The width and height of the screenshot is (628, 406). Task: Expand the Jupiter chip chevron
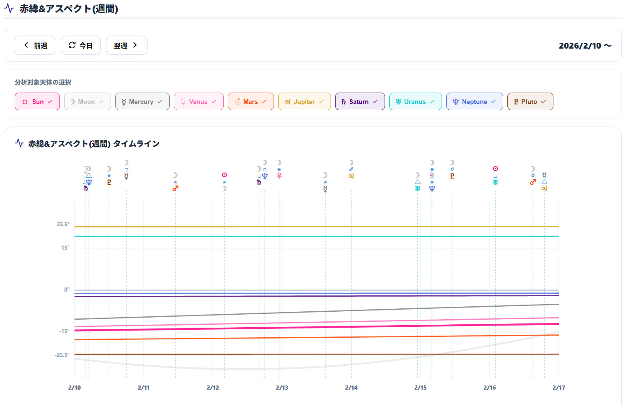coord(321,102)
